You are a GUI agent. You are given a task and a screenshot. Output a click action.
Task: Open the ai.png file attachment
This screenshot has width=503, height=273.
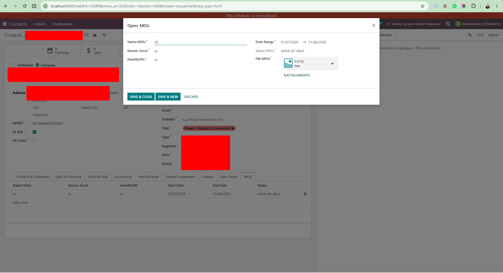click(x=310, y=63)
